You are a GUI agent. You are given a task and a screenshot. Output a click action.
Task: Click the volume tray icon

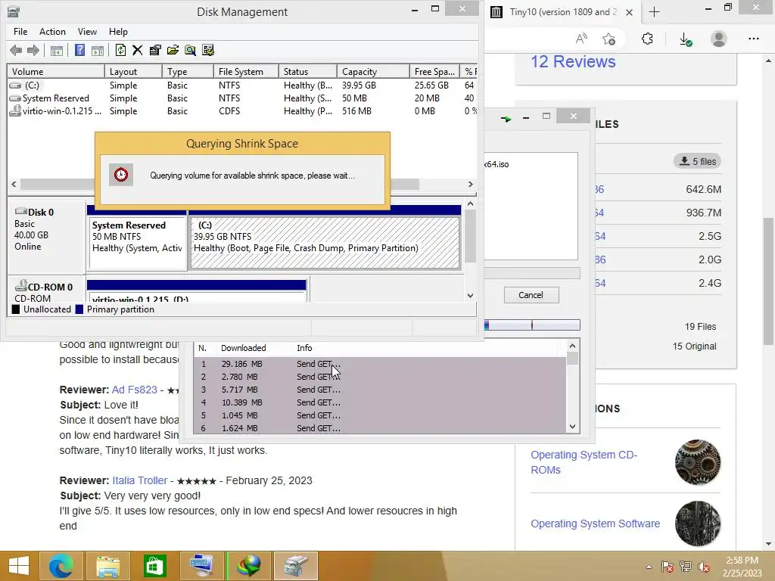(x=705, y=567)
